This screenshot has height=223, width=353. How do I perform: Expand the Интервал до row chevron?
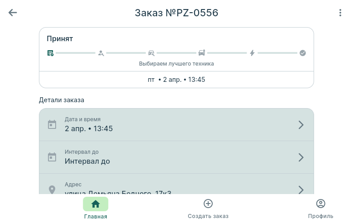tap(301, 157)
